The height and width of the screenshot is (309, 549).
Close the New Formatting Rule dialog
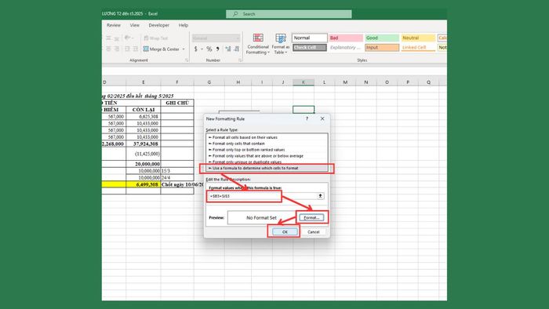click(322, 118)
